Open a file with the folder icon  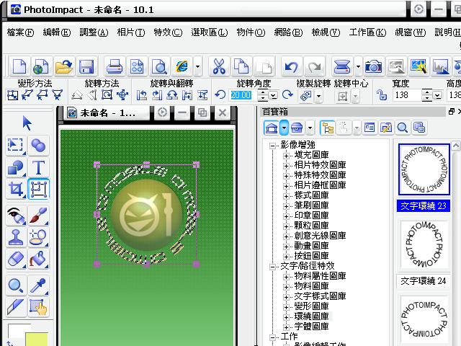pyautogui.click(x=63, y=66)
